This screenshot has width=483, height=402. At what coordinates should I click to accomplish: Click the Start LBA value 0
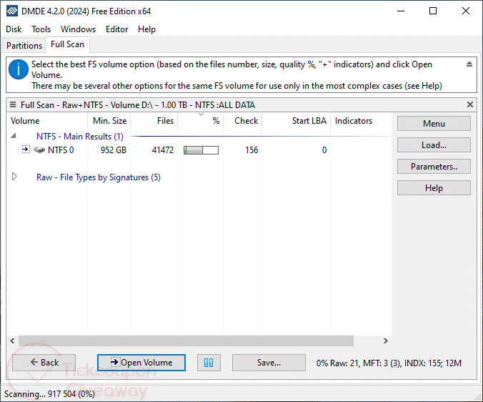pos(324,150)
